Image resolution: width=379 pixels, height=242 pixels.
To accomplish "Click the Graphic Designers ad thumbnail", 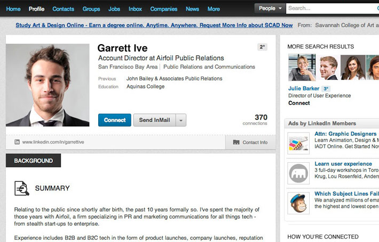I will 298,143.
